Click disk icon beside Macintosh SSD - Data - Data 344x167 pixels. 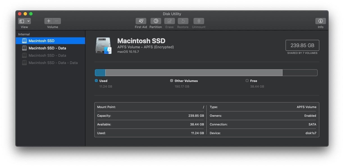pyautogui.click(x=24, y=63)
